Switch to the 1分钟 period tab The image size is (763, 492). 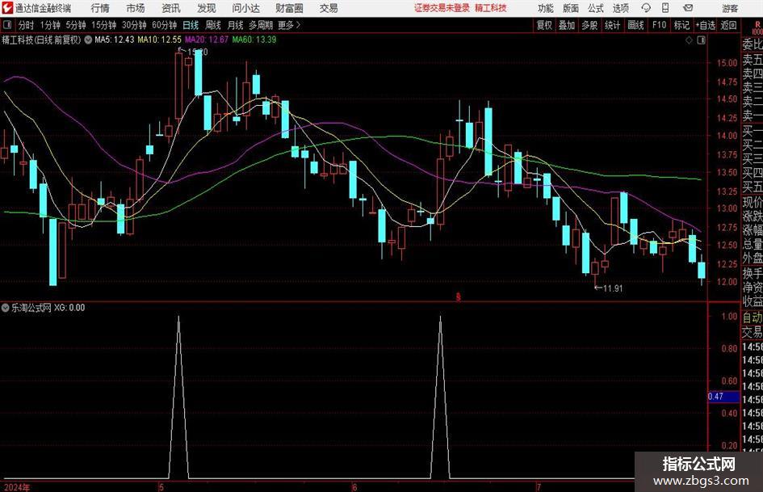(x=50, y=25)
